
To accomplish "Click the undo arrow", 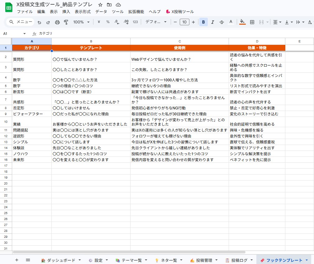I will (39, 22).
